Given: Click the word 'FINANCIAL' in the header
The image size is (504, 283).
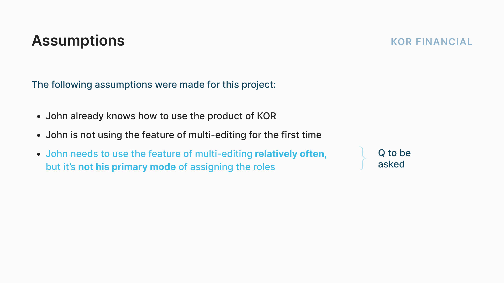Looking at the screenshot, I should click(444, 42).
